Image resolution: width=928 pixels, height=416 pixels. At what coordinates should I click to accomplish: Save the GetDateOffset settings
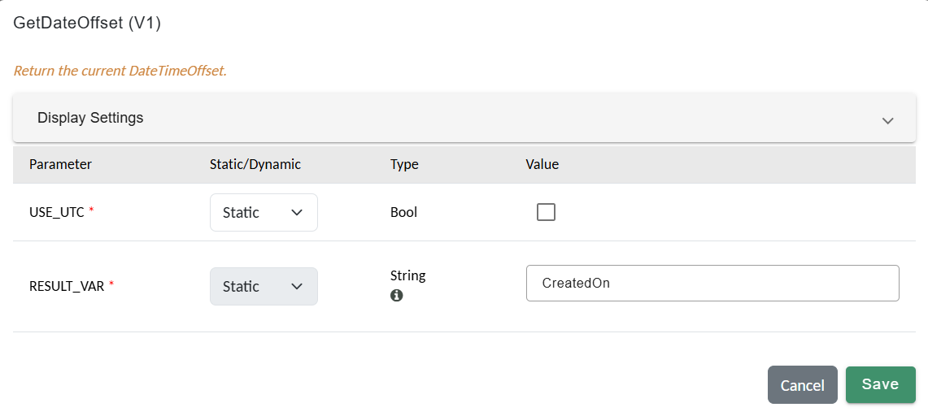coord(880,384)
